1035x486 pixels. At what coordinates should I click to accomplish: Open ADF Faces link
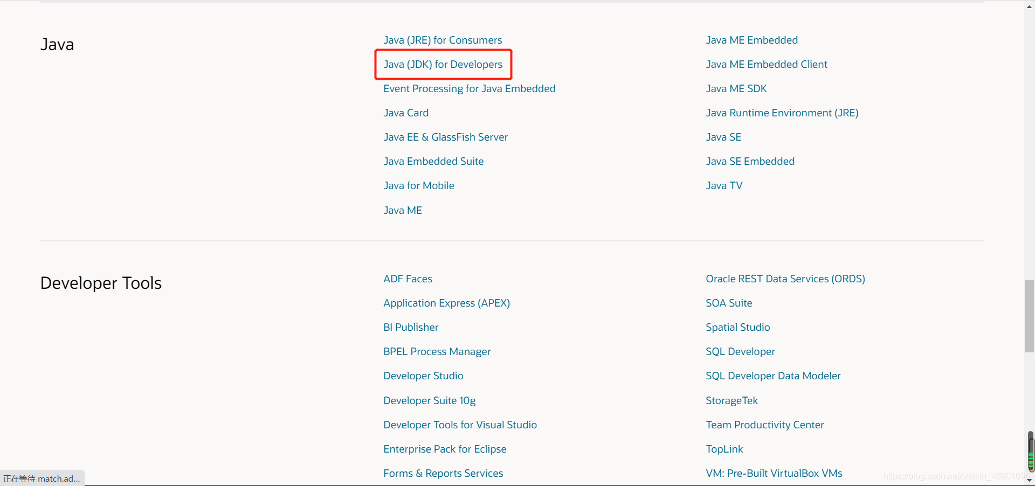click(408, 279)
